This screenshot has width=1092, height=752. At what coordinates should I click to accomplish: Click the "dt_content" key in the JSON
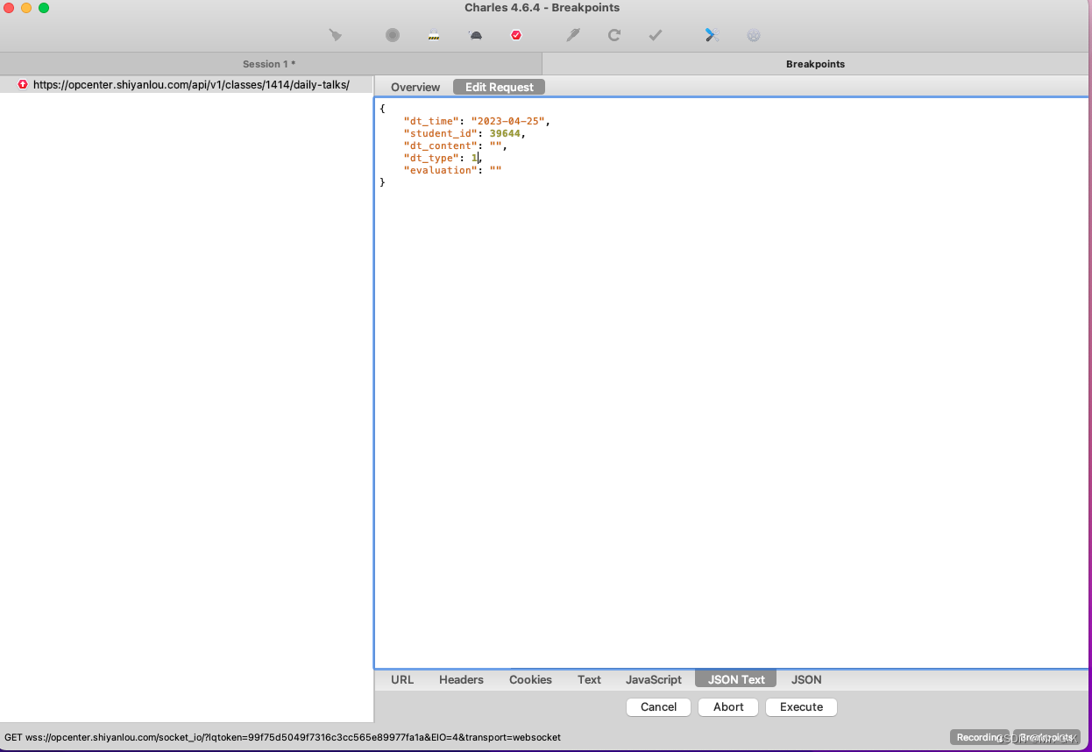click(440, 145)
